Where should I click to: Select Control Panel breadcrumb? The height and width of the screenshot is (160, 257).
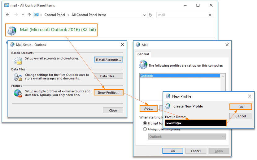tap(55, 15)
